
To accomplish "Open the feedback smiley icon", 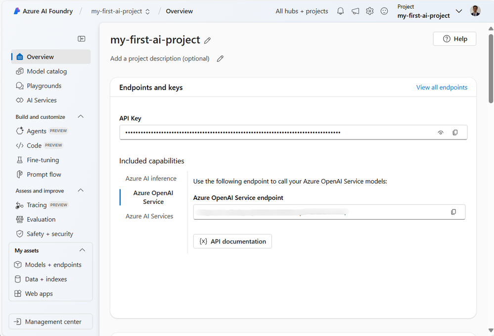I will pyautogui.click(x=384, y=11).
